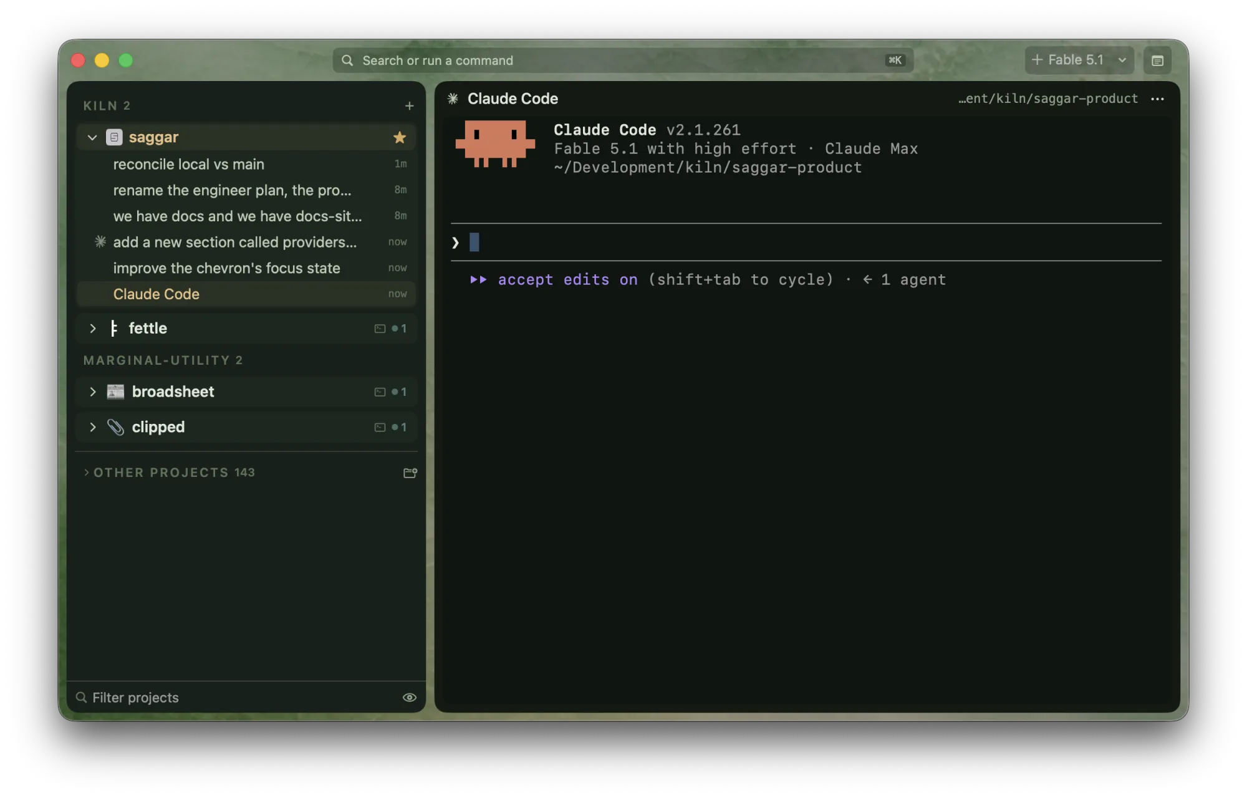
Task: Click the Search or run a command bar
Action: [x=623, y=60]
